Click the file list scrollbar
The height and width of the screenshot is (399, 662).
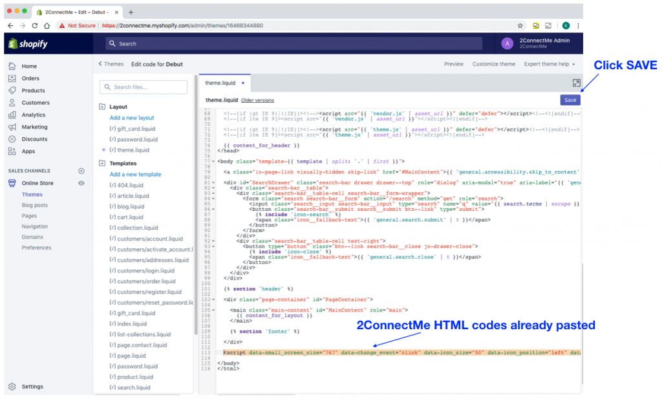tap(196, 205)
